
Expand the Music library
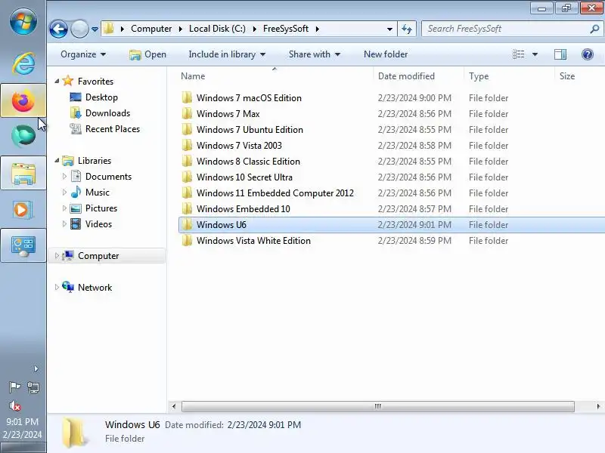click(x=64, y=192)
